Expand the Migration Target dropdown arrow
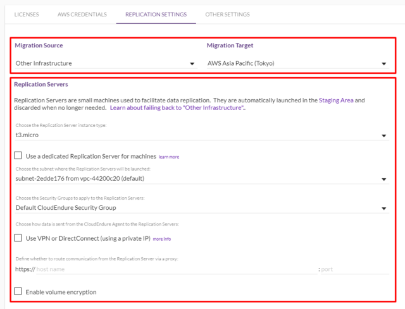 click(x=384, y=64)
